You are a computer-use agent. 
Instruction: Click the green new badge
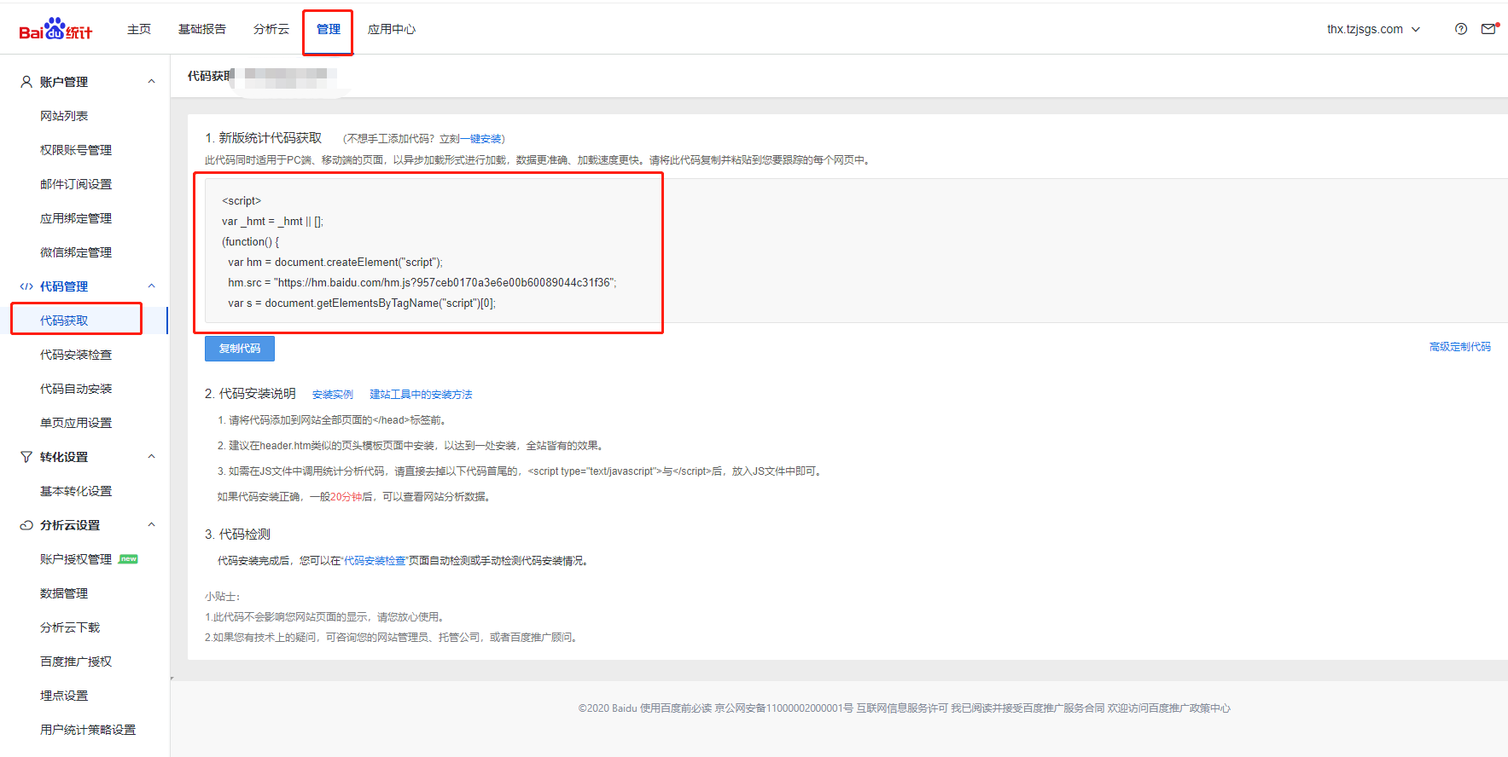(128, 559)
